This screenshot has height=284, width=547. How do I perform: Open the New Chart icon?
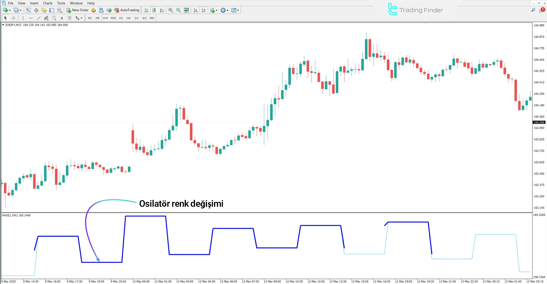point(5,10)
